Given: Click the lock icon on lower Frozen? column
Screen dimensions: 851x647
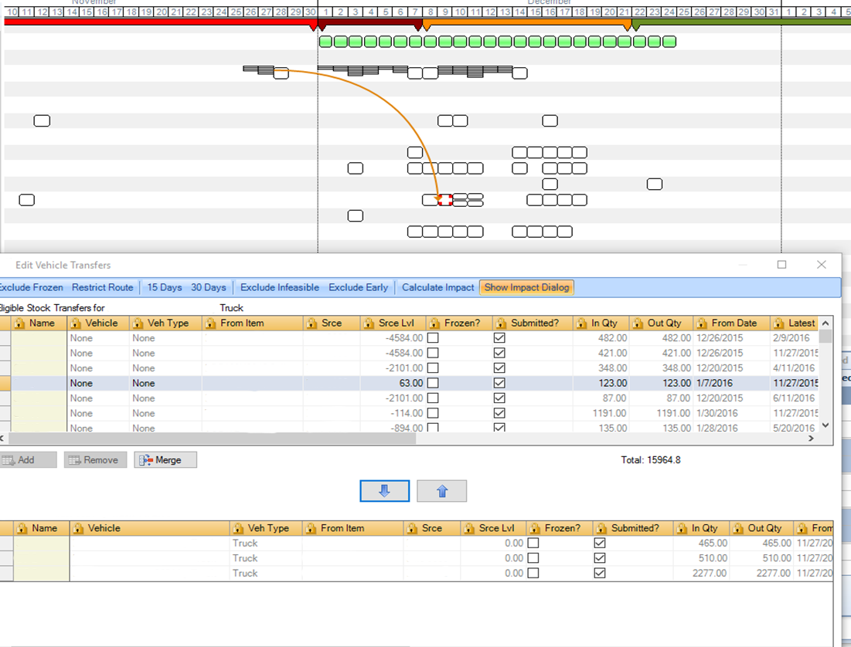Looking at the screenshot, I should tap(535, 528).
